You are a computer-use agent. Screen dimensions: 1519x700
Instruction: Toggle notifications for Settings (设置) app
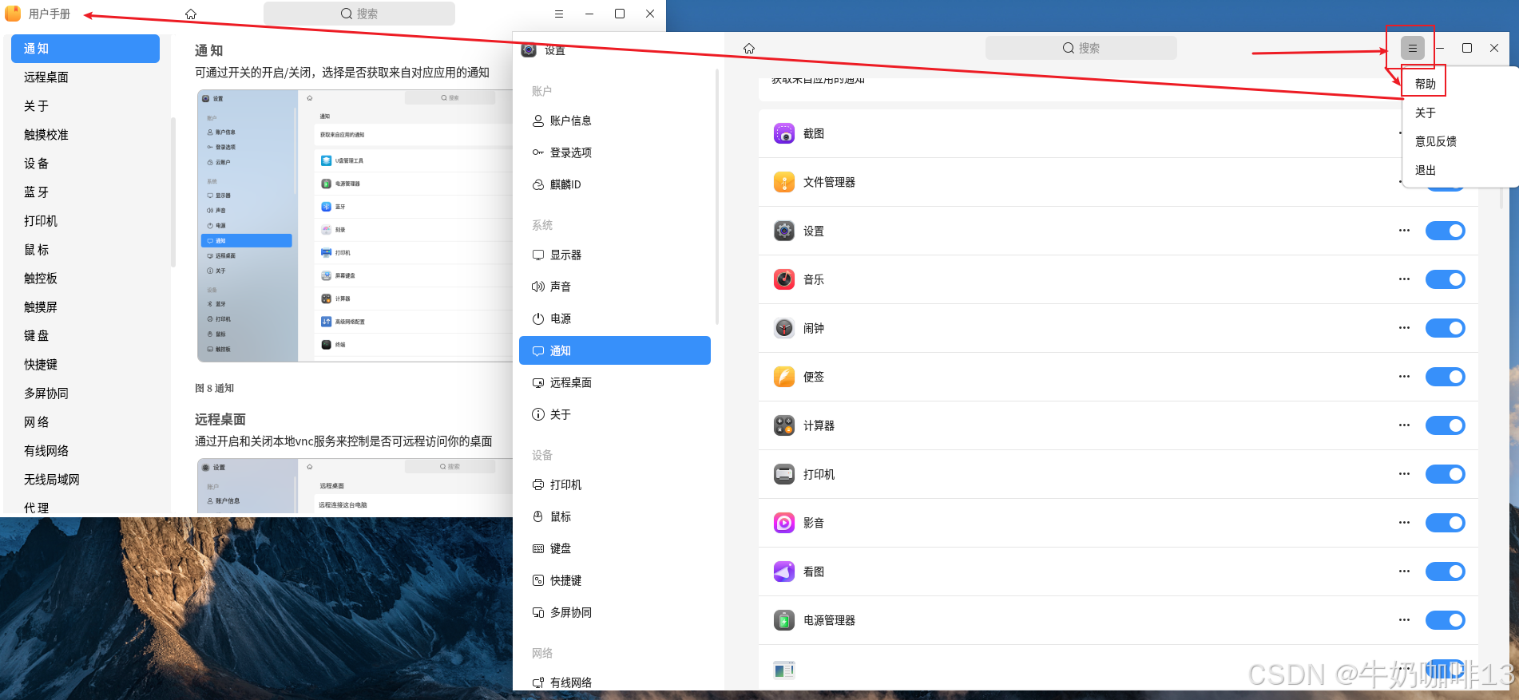click(x=1445, y=231)
